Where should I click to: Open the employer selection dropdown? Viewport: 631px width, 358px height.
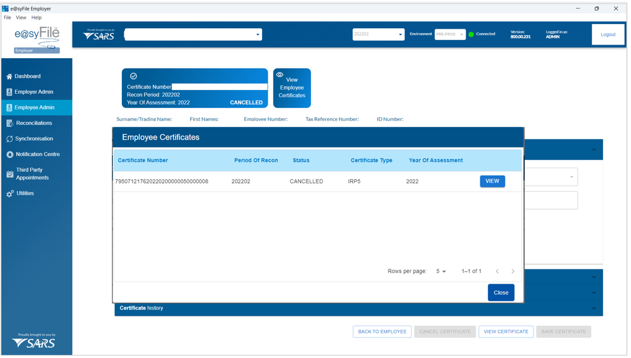tap(257, 35)
